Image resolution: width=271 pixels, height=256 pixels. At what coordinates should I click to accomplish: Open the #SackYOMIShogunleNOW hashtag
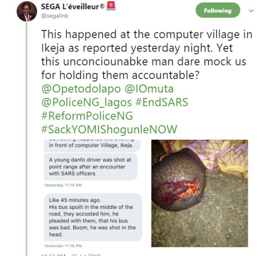coord(109,129)
